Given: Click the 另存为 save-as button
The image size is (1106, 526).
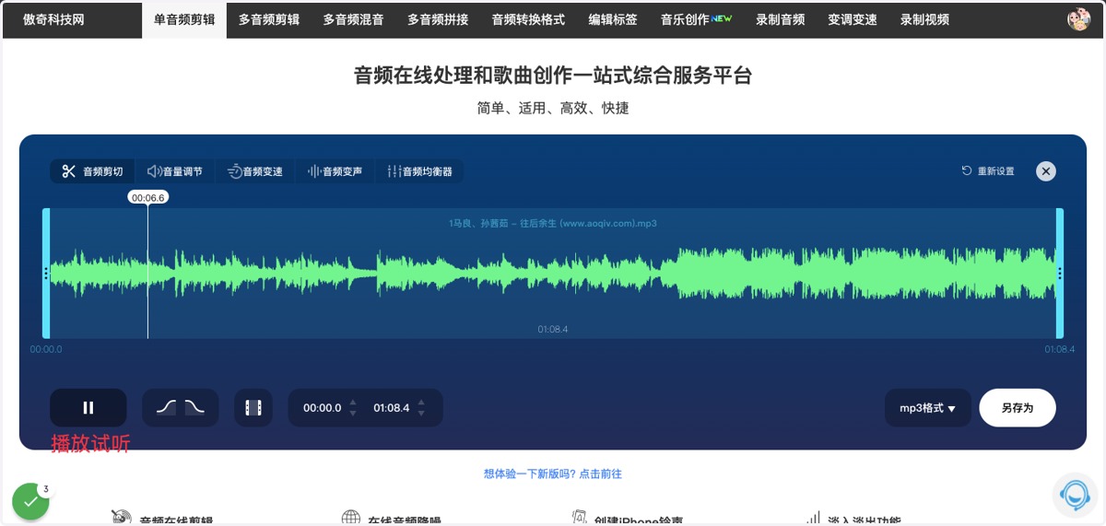Looking at the screenshot, I should pos(1018,408).
